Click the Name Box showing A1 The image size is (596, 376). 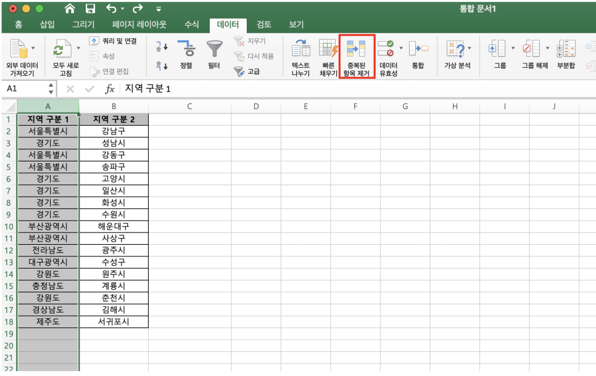click(x=25, y=89)
